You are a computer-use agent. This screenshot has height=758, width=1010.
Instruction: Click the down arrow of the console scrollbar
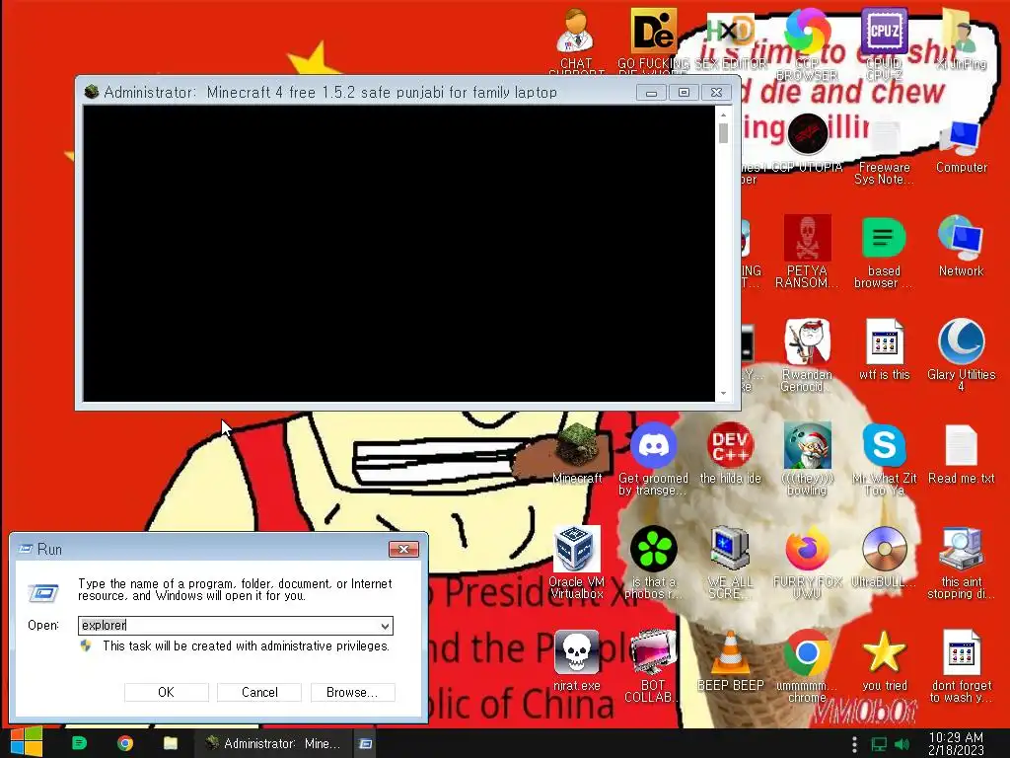(723, 393)
